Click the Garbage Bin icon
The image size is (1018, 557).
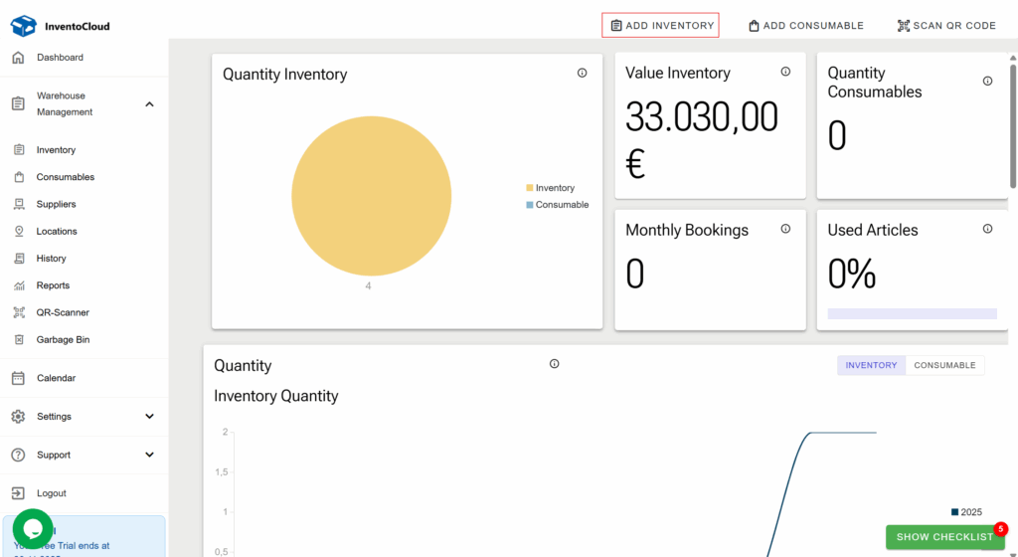click(x=20, y=339)
